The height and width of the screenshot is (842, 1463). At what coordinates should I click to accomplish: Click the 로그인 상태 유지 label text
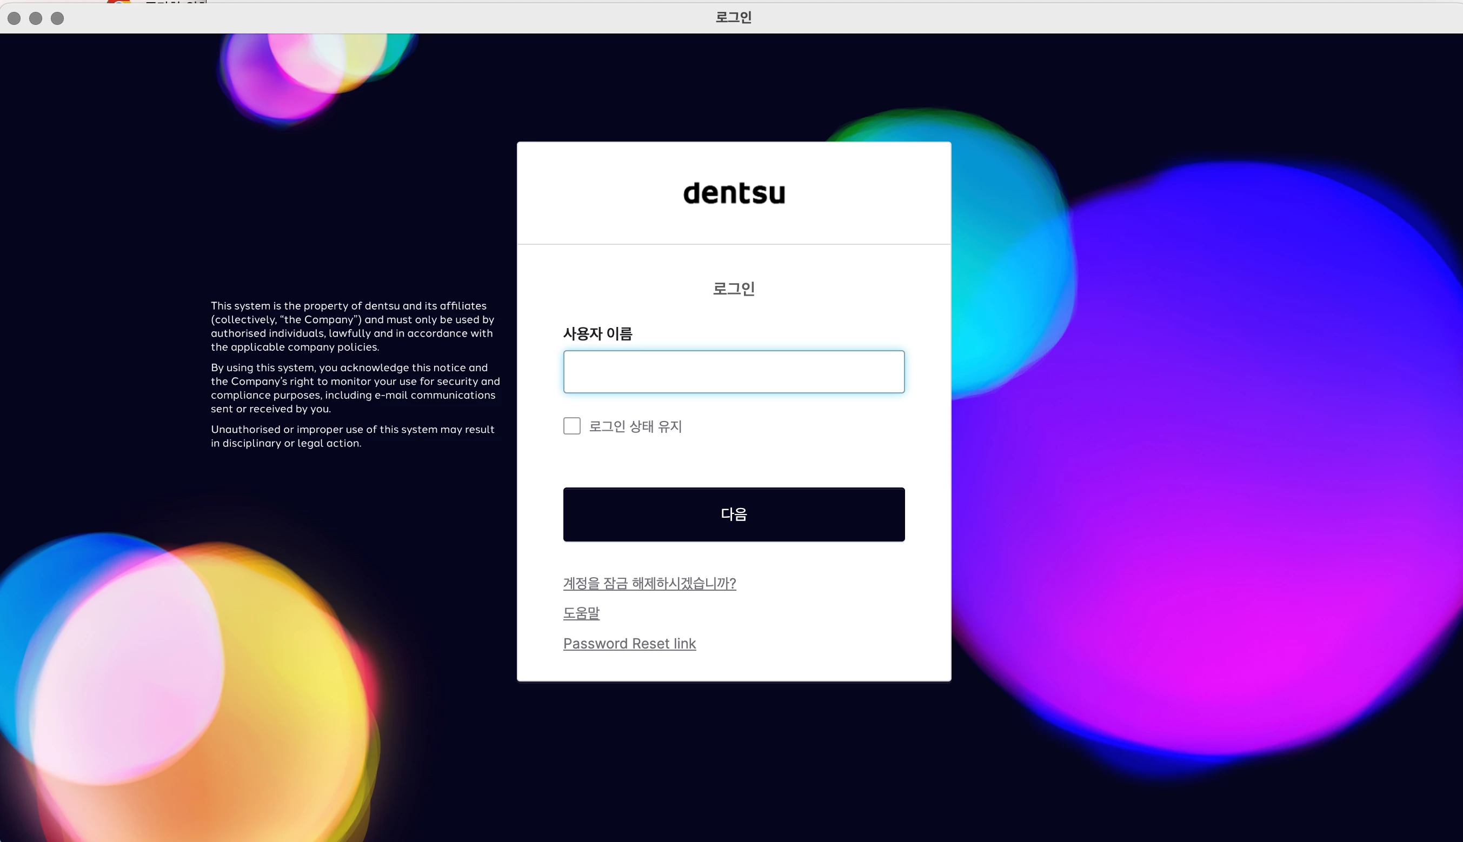[x=635, y=426]
